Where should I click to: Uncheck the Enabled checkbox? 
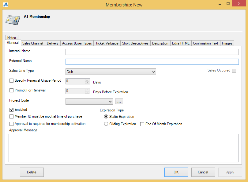coord(11,110)
